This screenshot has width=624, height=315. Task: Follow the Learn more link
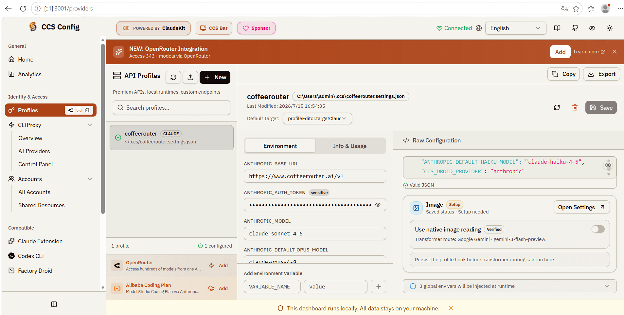(x=589, y=52)
